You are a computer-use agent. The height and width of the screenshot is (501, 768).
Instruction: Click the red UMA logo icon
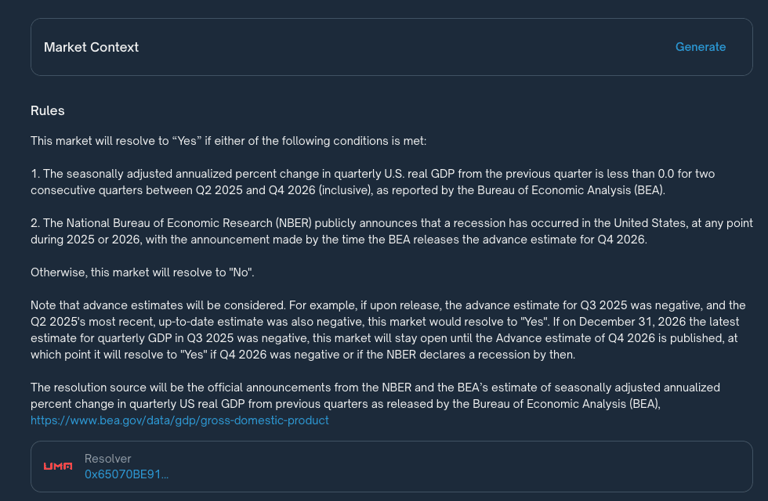click(x=58, y=467)
